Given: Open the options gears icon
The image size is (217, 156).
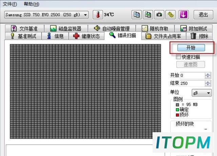Looking at the screenshot, I should tap(171, 15).
